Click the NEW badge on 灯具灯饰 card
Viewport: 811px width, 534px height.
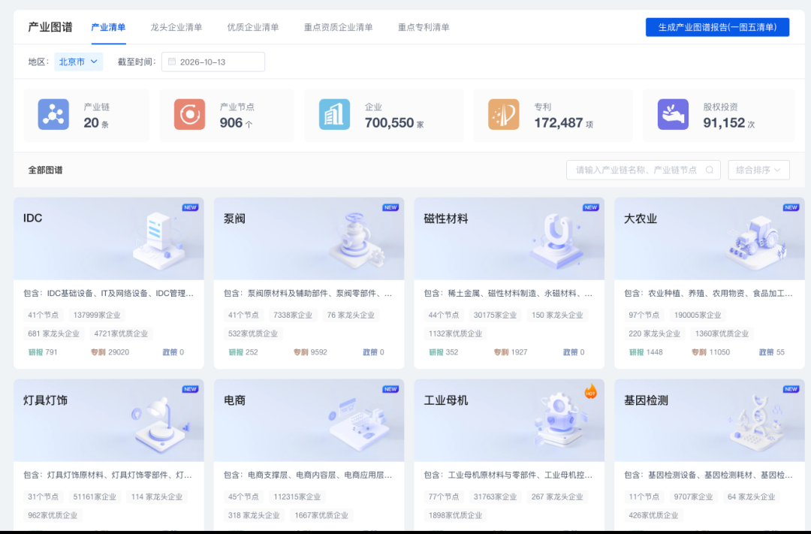coord(190,389)
